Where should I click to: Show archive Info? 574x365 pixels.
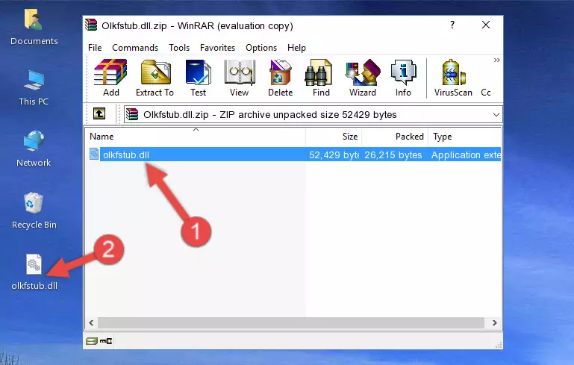point(403,78)
